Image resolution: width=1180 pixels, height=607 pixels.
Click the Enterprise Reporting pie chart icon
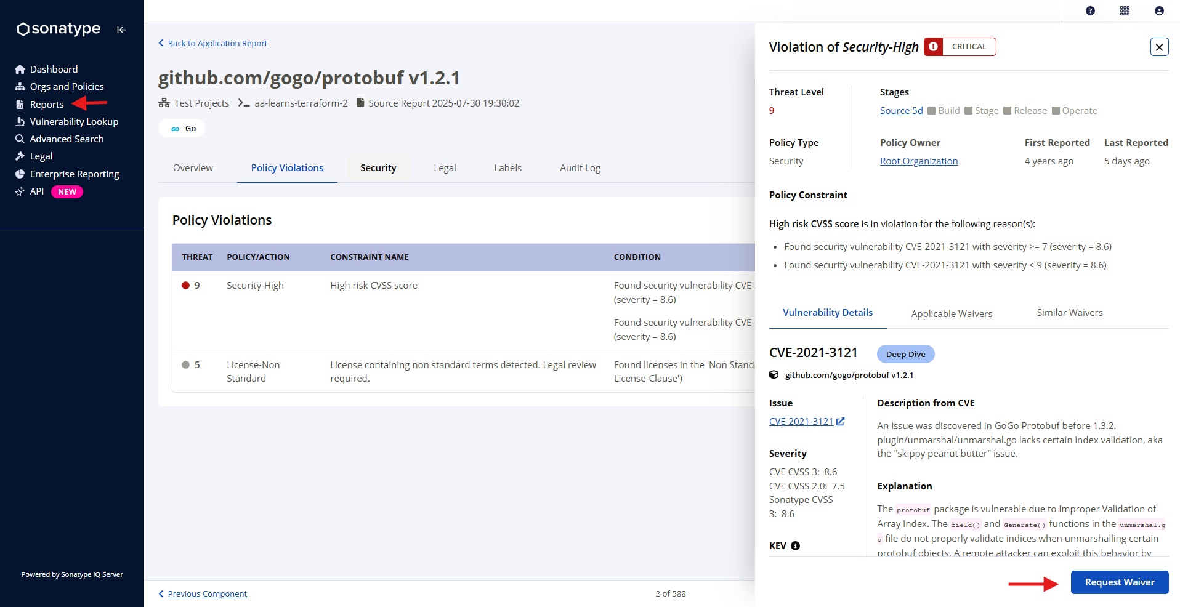coord(20,174)
